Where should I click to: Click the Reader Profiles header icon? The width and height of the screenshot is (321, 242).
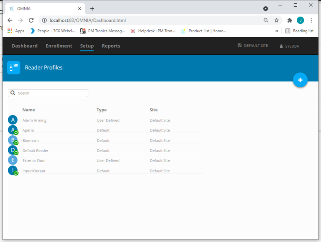coord(14,68)
